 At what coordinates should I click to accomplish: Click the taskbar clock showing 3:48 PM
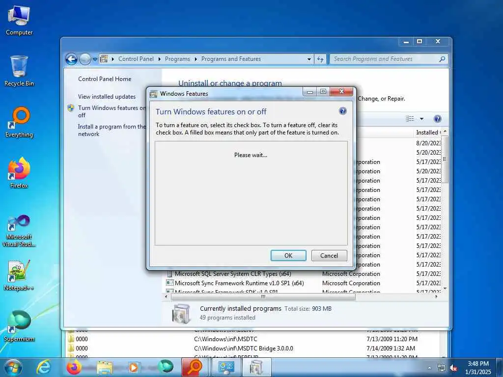pyautogui.click(x=478, y=368)
